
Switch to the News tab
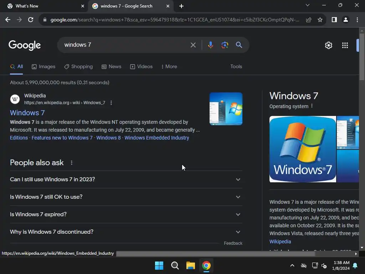pyautogui.click(x=112, y=67)
